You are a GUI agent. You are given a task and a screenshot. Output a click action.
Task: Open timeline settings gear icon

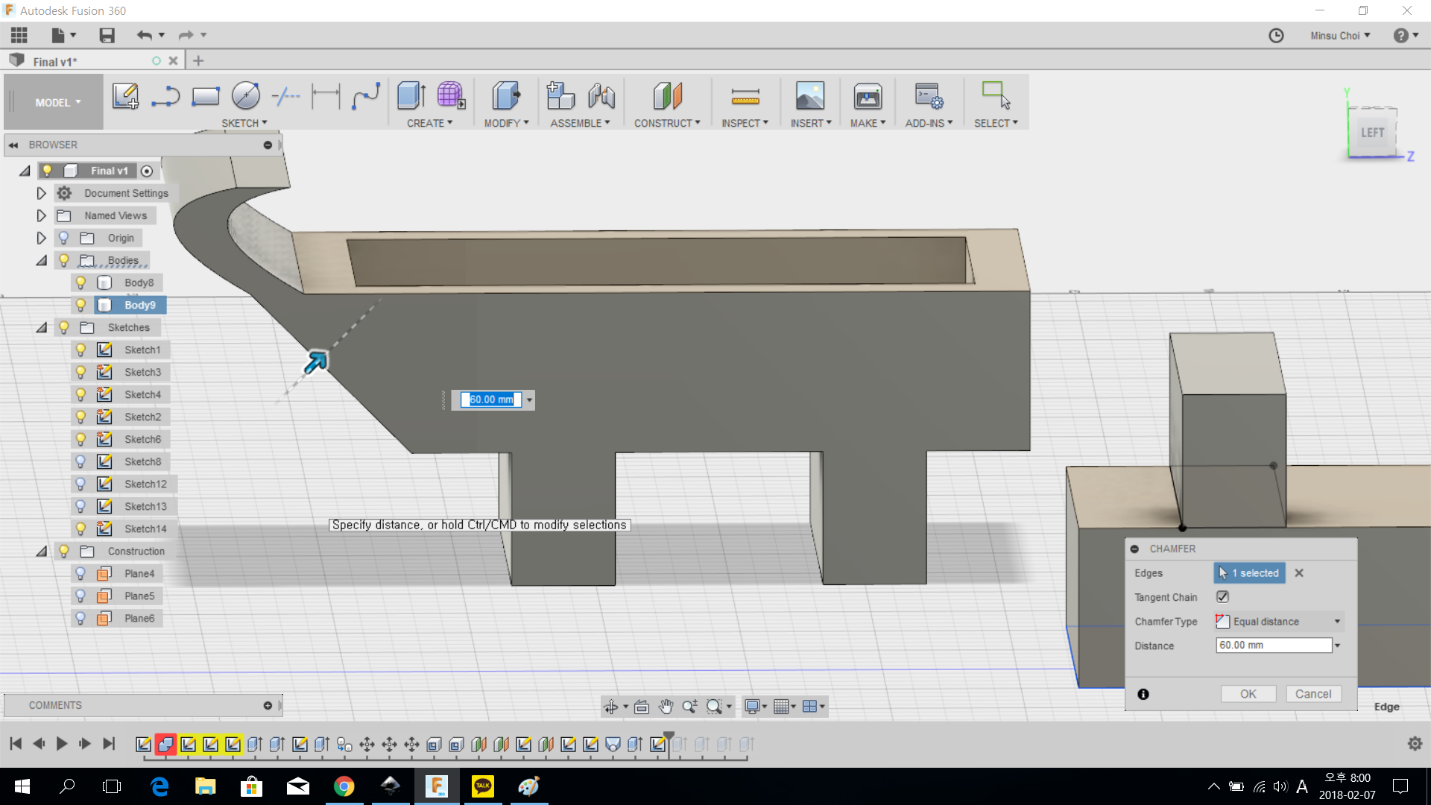click(1415, 743)
